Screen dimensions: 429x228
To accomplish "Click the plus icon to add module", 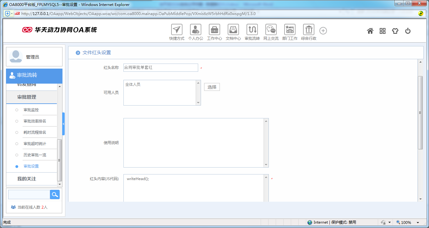I will click(x=323, y=31).
